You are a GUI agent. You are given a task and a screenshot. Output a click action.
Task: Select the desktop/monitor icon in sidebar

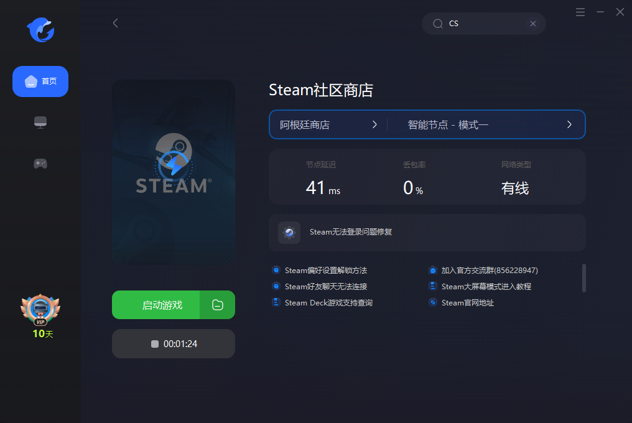point(40,123)
